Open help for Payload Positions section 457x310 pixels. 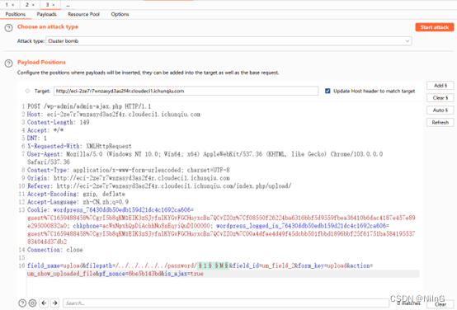[9, 63]
